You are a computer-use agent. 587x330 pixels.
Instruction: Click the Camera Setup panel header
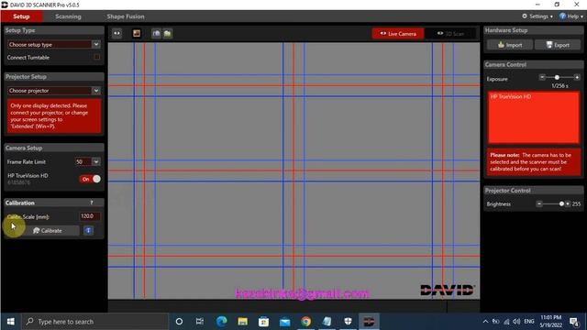coord(54,148)
